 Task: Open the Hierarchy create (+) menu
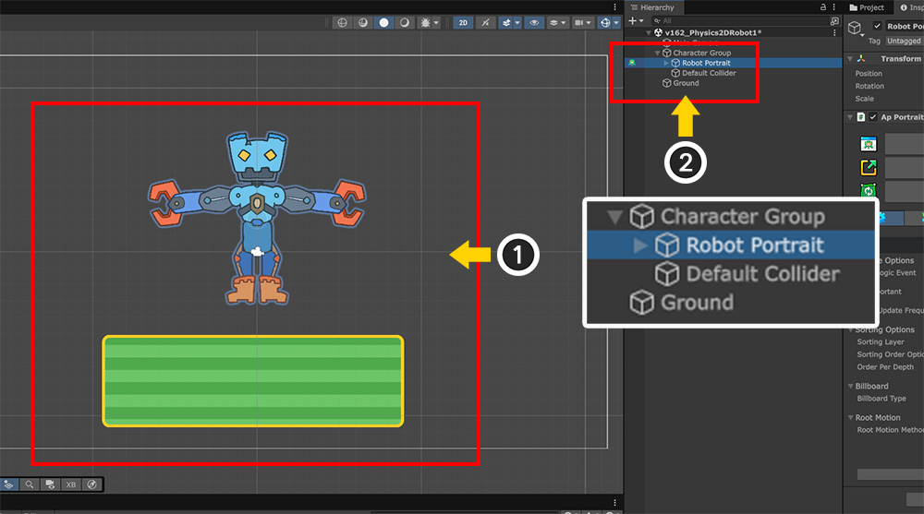[634, 20]
